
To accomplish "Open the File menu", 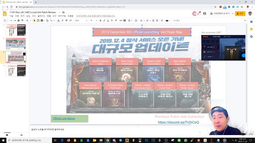I will (11, 16).
